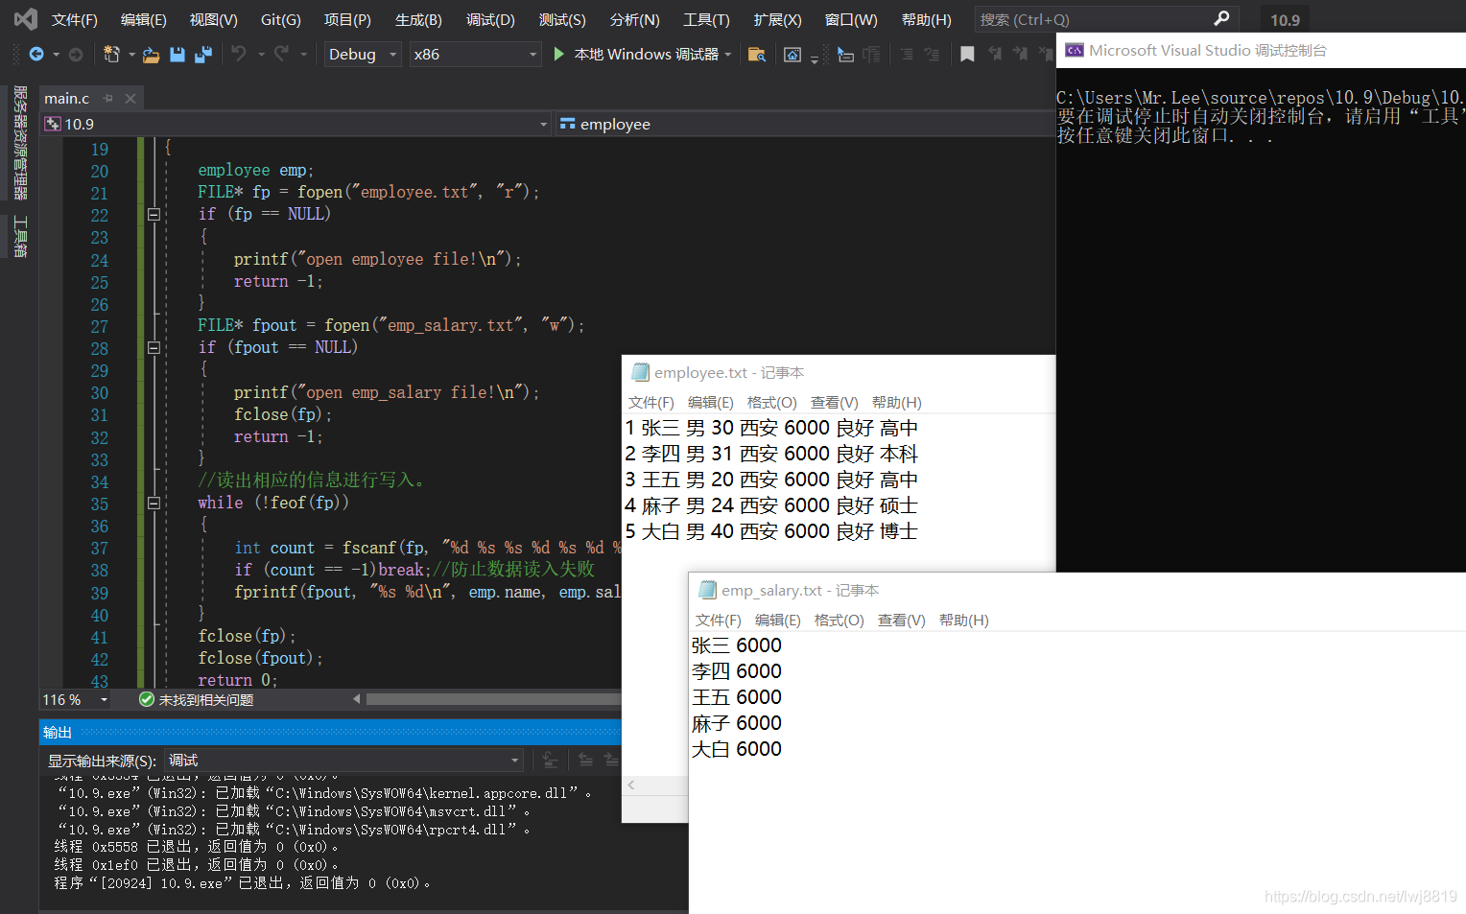Click the horizontal scrollbar of the code editor
Screen dimensions: 1466x914
[x=493, y=699]
